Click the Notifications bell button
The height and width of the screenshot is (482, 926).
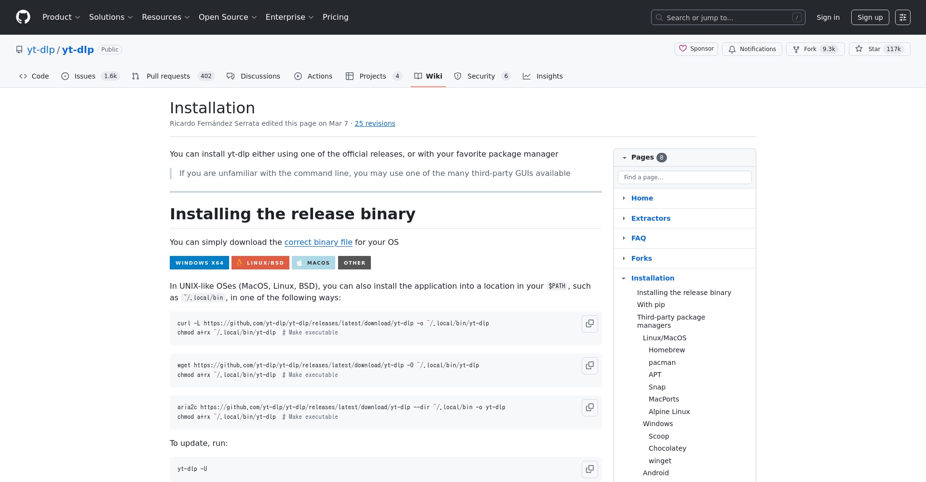[752, 49]
